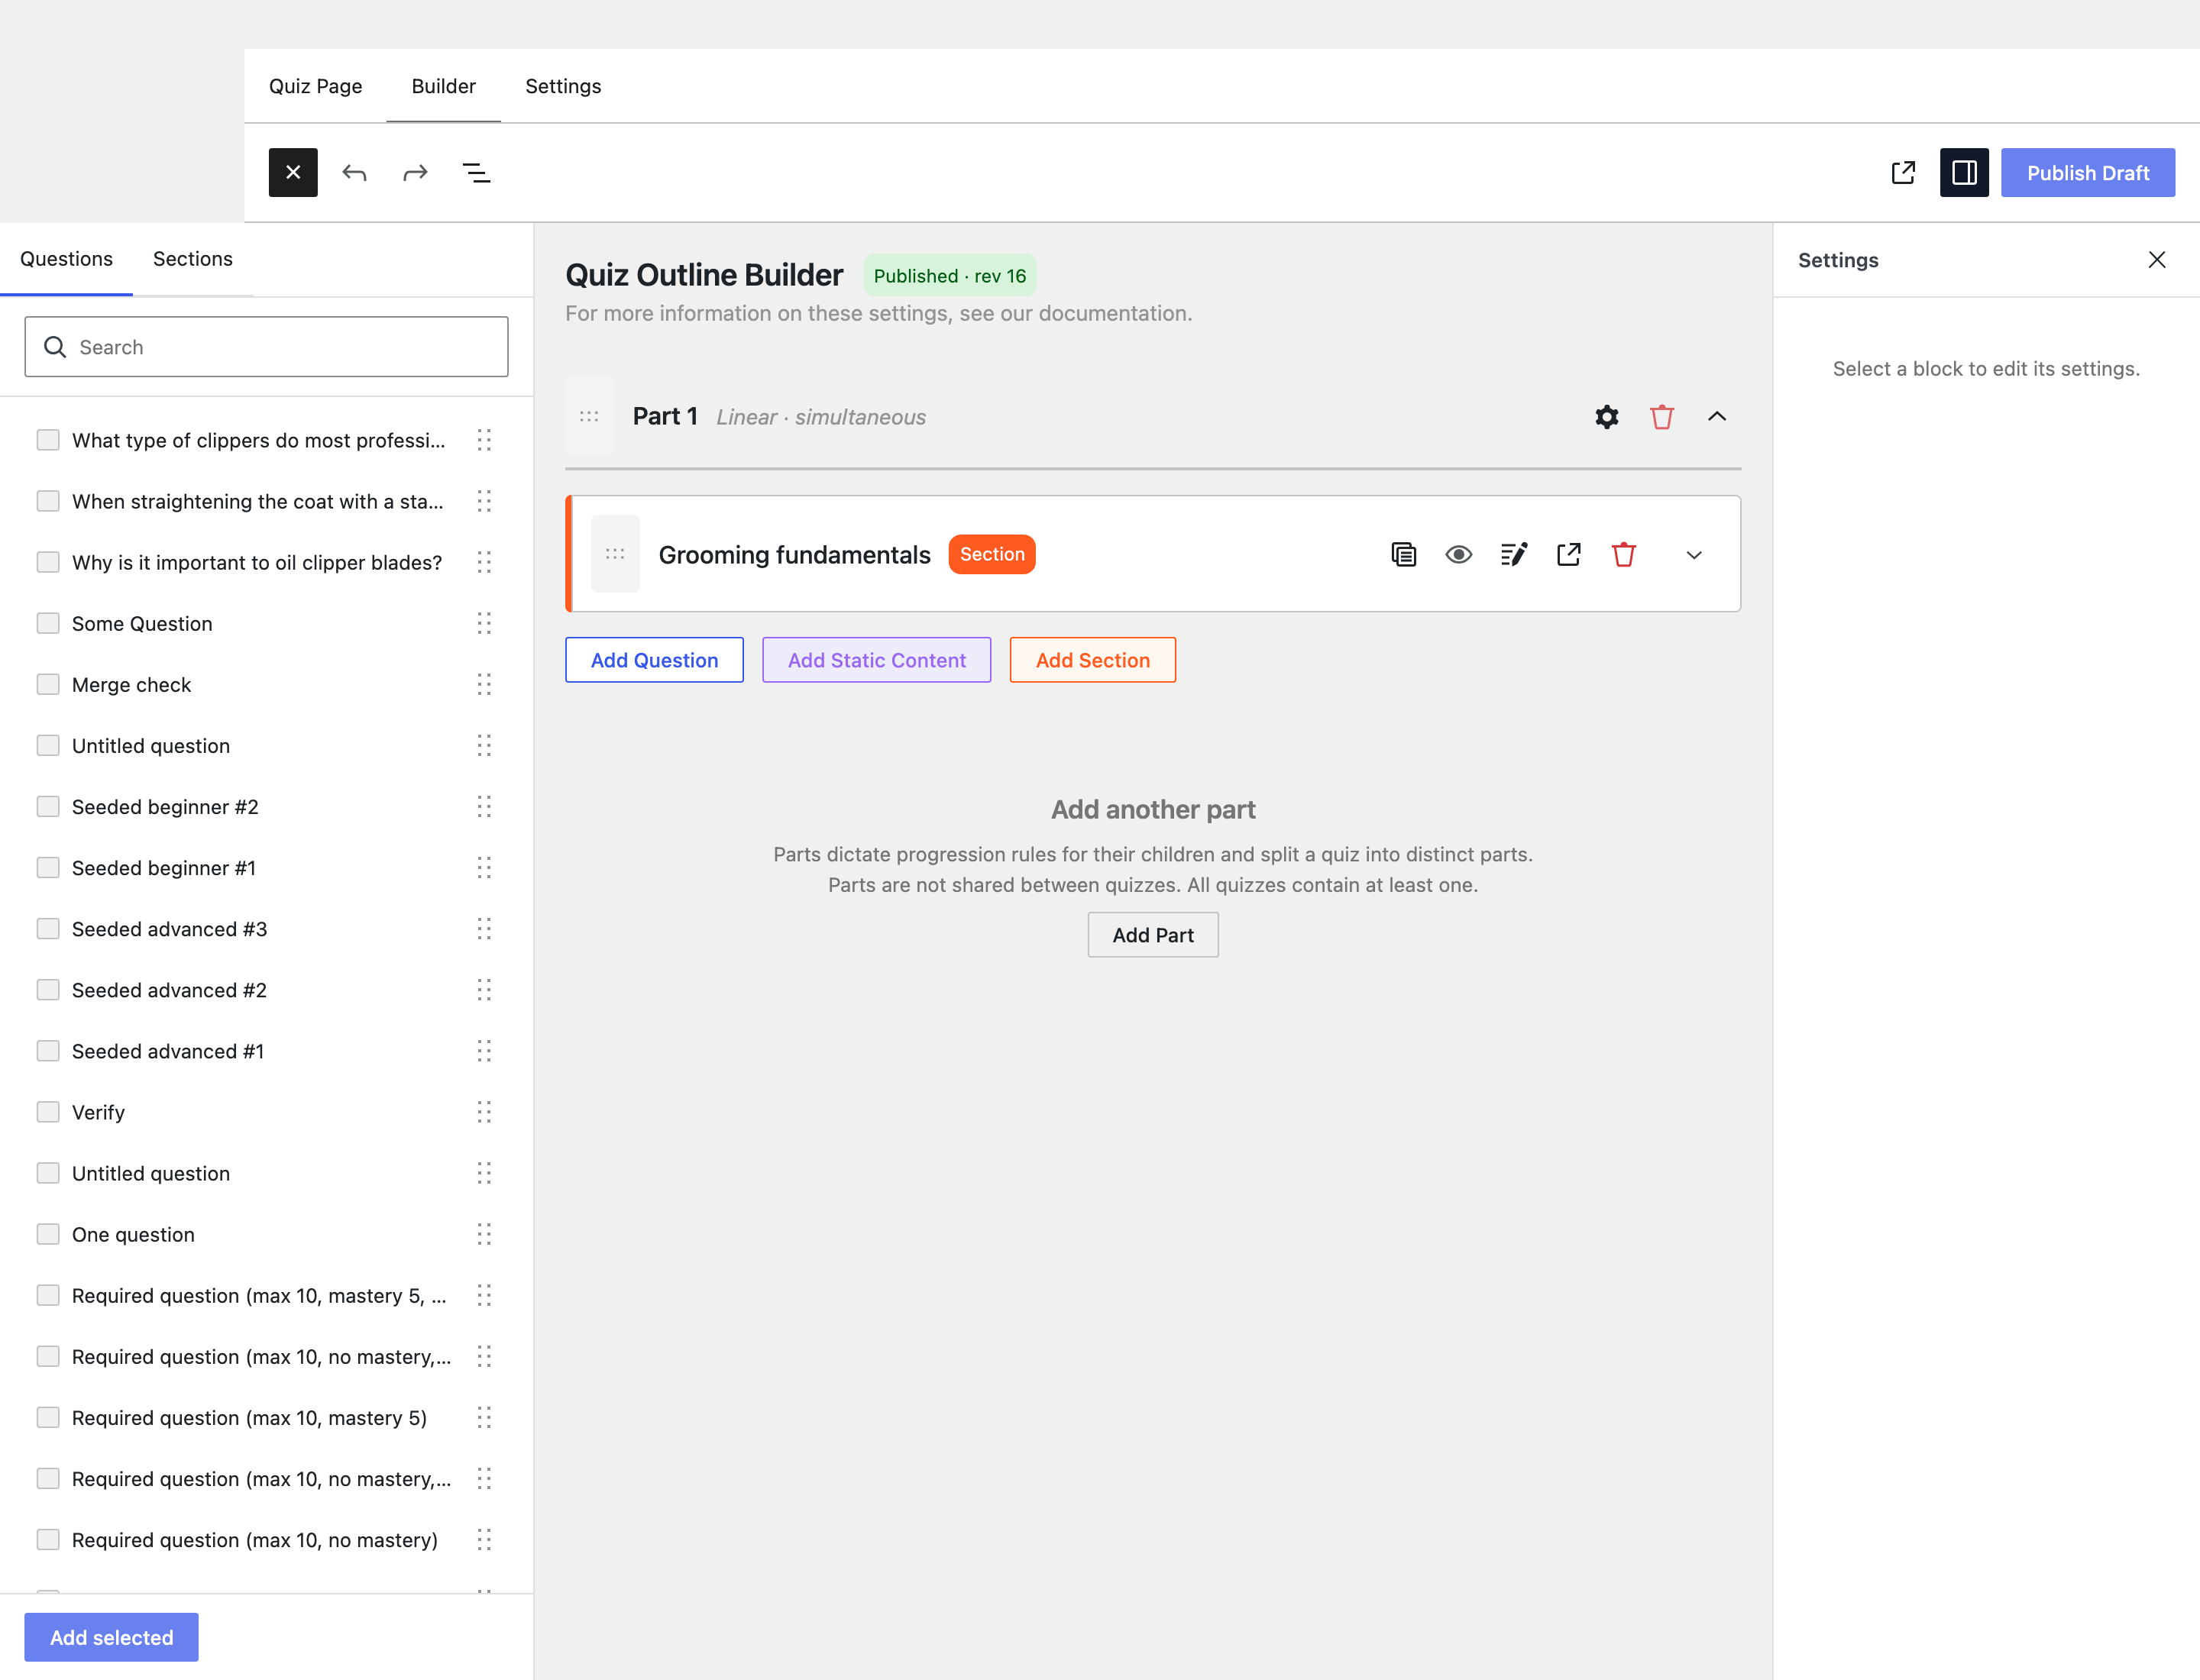Viewport: 2200px width, 1680px height.
Task: Click drag handle beside Merge check
Action: tap(484, 684)
